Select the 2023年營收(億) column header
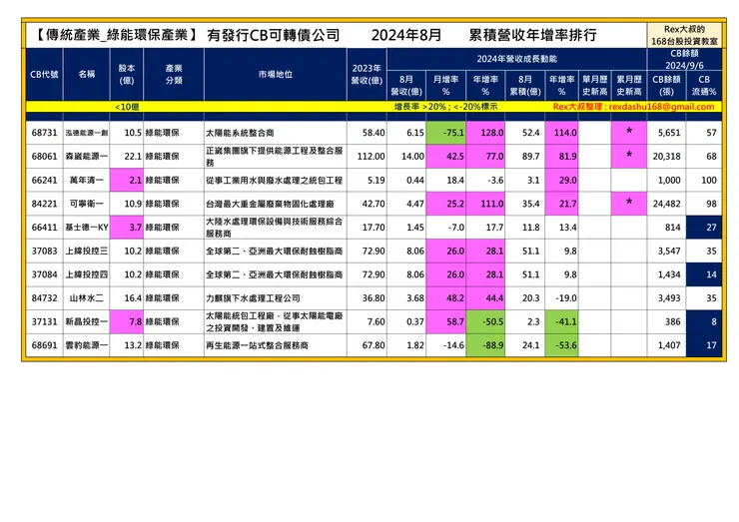 [367, 75]
